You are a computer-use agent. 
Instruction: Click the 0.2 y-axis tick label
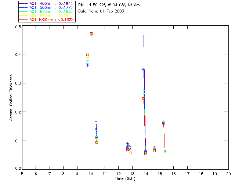tap(18, 112)
